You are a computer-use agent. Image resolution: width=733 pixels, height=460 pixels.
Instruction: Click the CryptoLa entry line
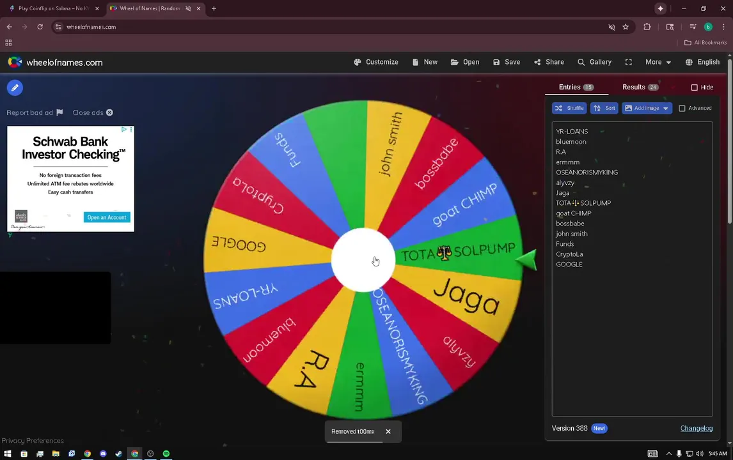pyautogui.click(x=569, y=254)
